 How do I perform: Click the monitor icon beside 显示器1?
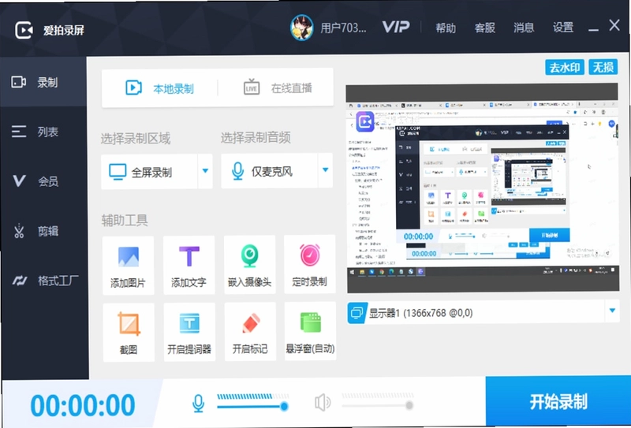tap(357, 313)
